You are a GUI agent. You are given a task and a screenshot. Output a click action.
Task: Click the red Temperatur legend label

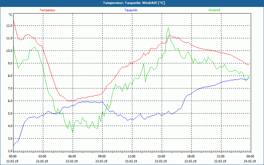tap(48, 10)
